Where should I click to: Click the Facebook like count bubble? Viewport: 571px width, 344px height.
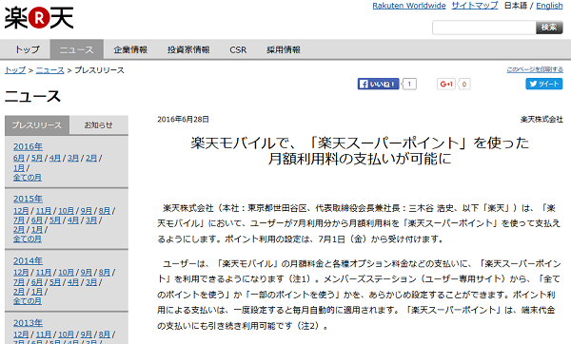409,84
